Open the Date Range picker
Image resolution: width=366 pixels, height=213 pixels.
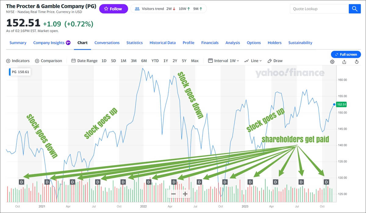coord(84,61)
